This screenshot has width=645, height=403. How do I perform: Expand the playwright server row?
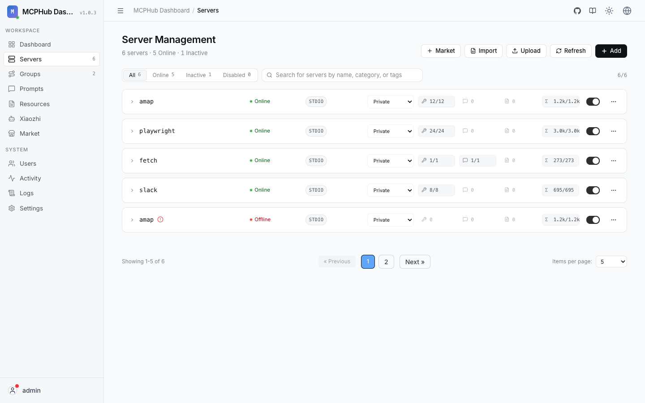click(132, 131)
